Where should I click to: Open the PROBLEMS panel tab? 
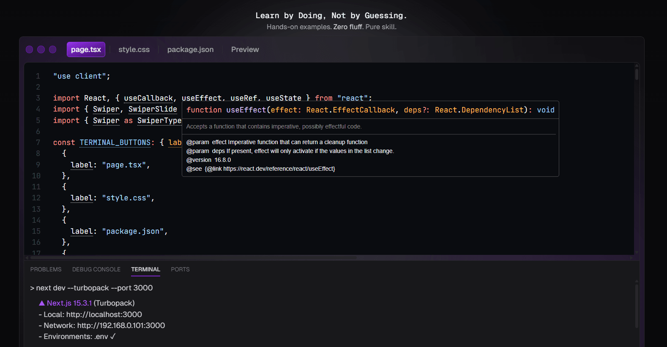pos(46,269)
